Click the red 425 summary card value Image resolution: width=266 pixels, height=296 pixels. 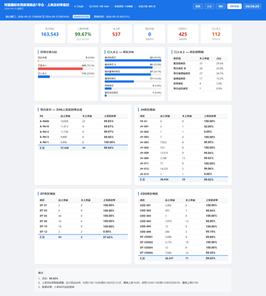point(183,34)
